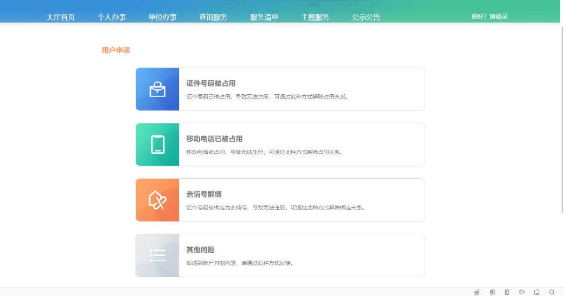564x296 pixels.
Task: Open the 查询服务 navigation item
Action: [x=213, y=17]
